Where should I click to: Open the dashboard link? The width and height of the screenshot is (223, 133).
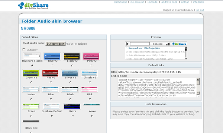pyautogui.click(x=120, y=2)
